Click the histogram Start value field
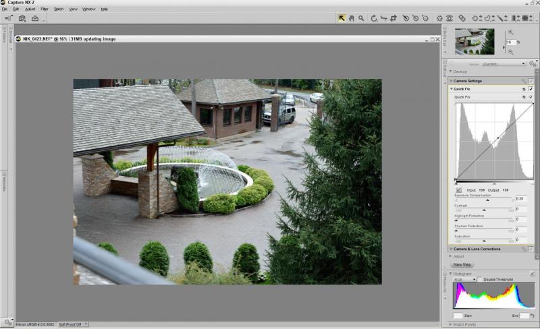 [x=458, y=316]
